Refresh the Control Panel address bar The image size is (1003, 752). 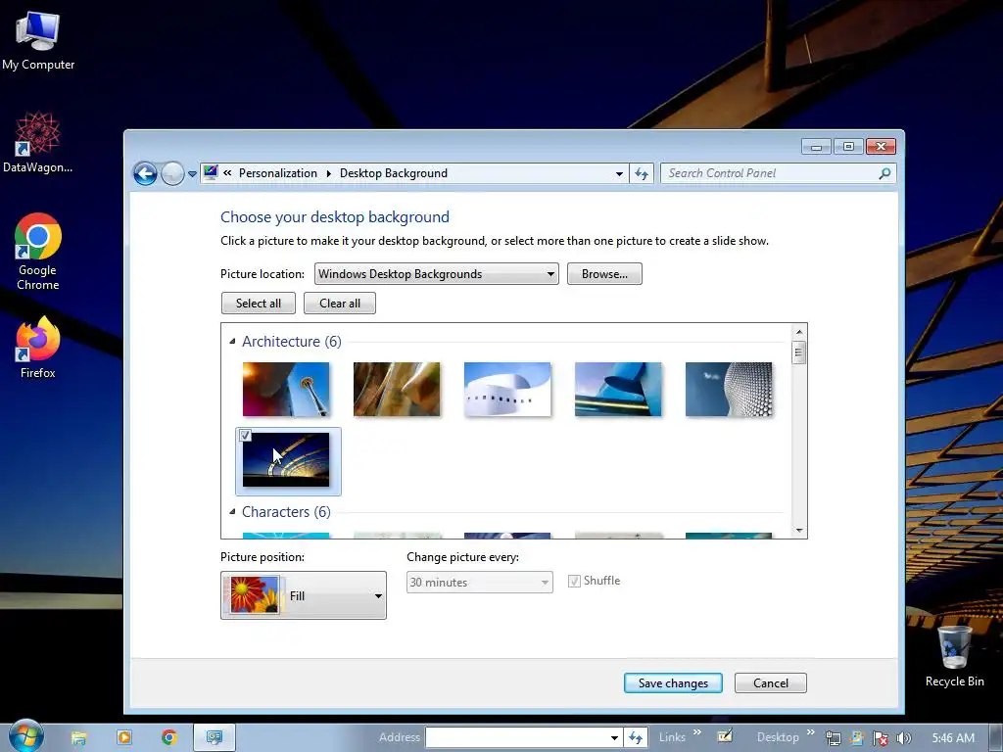642,173
